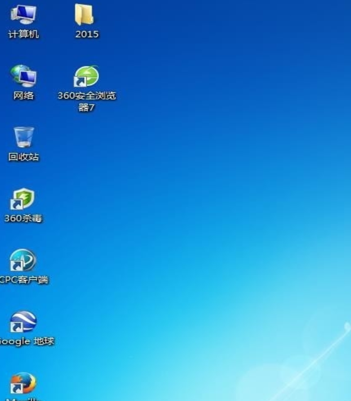Click the 'Google 地球' text label
Image resolution: width=351 pixels, height=401 pixels.
pos(27,341)
